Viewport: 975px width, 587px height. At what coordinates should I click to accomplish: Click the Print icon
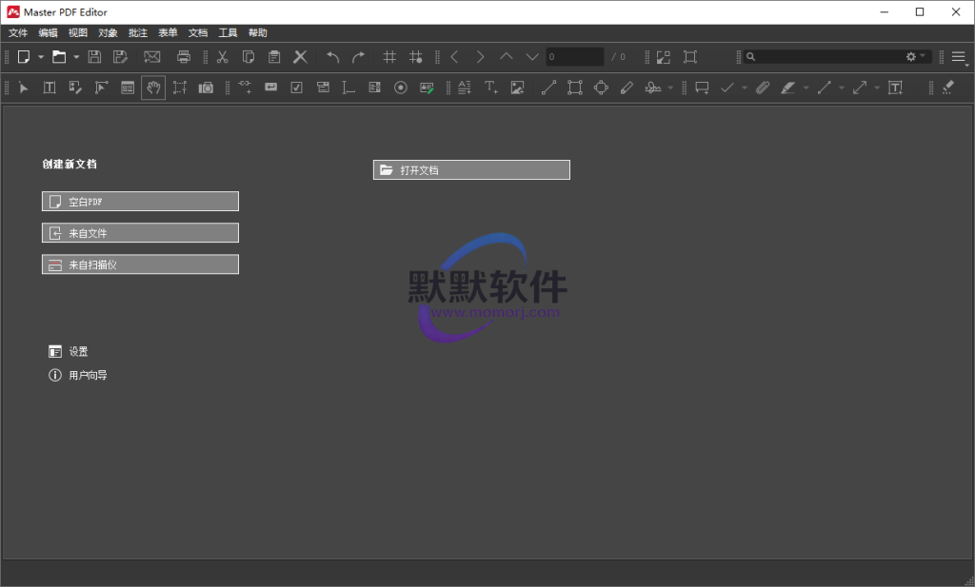(x=184, y=57)
